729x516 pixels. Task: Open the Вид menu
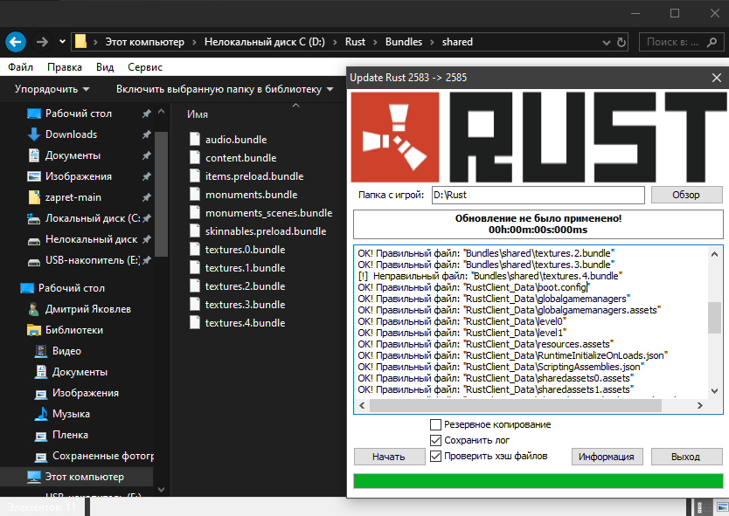pos(105,67)
